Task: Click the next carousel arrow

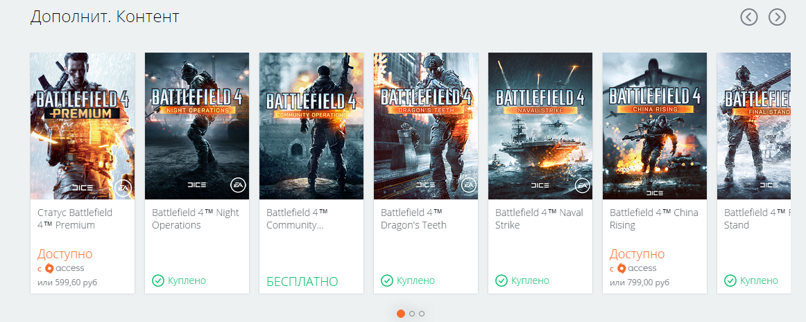Action: [x=777, y=17]
